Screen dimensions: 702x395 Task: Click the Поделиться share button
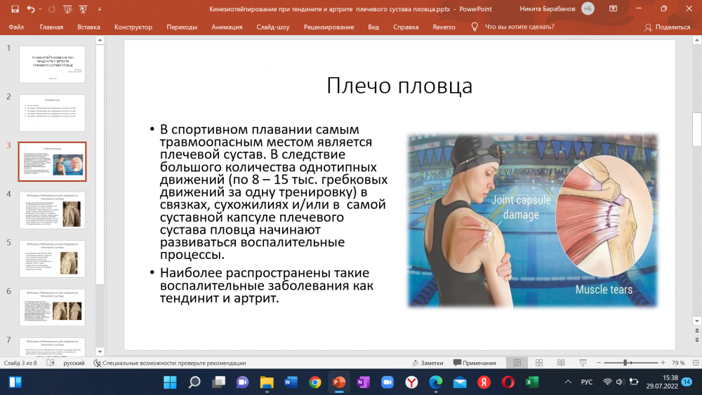click(x=668, y=27)
